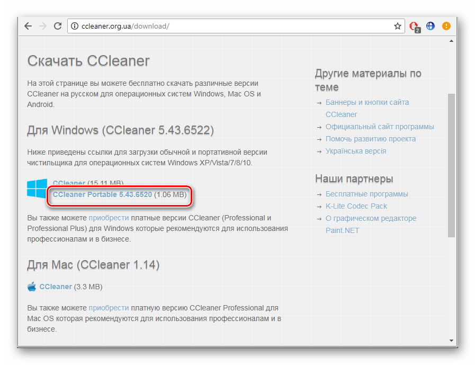Click the Apple logo icon beside CCleaner
475x365 pixels.
pyautogui.click(x=32, y=287)
